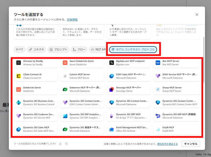Click the Dynamics 365 ERP Analytics icon
This screenshot has width=211, height=157.
click(x=65, y=116)
